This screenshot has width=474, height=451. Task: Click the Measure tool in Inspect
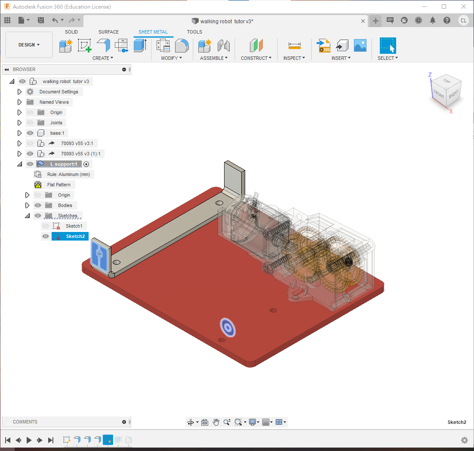(295, 45)
